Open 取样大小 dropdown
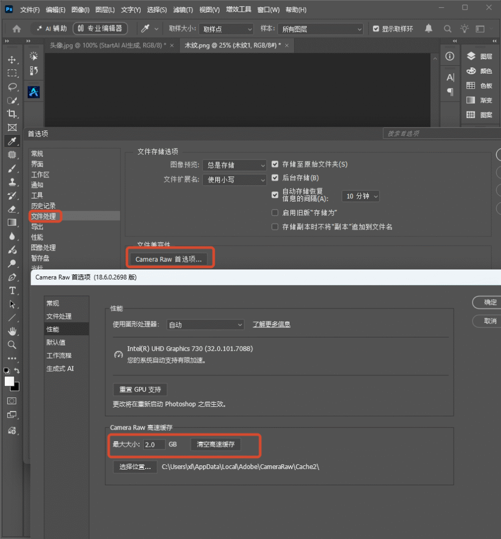501x539 pixels. tap(226, 29)
